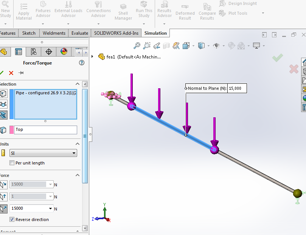The width and height of the screenshot is (306, 235).
Task: Click Zoom to Area tool
Action: point(146,46)
